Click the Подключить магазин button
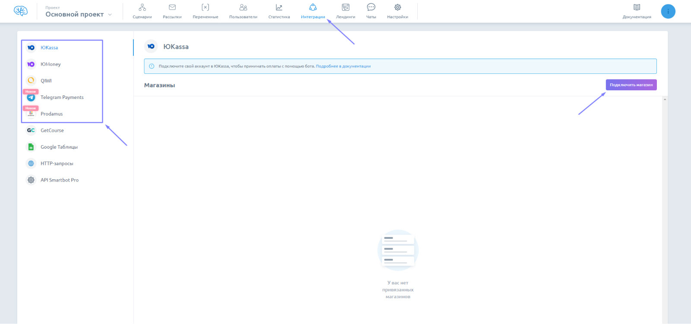Screen dimensions: 691x324 [x=631, y=85]
